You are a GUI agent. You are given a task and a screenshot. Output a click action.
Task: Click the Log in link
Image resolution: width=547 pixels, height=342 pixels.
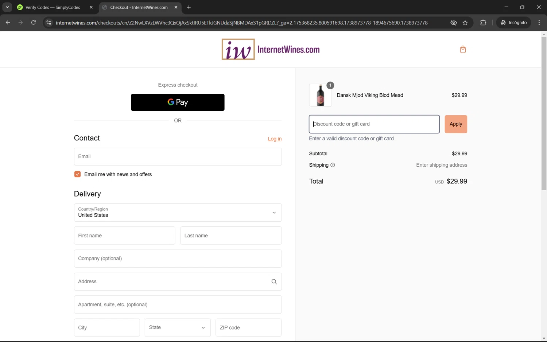tap(275, 139)
